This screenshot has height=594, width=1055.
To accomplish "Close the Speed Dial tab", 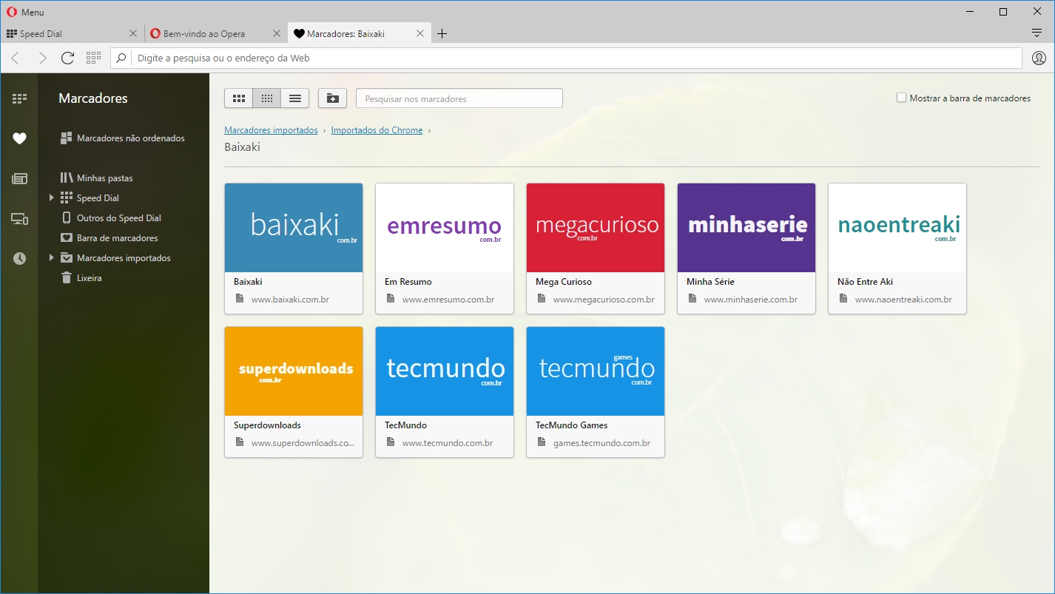I will tap(133, 33).
